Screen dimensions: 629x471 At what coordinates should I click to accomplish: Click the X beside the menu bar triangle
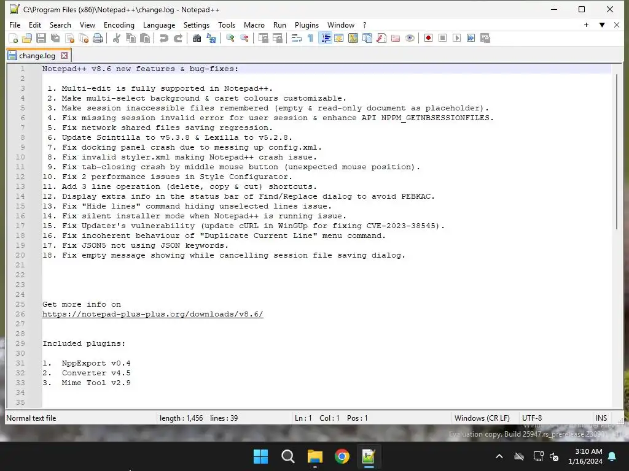coord(617,25)
